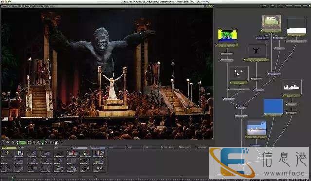Add a ColorCorrect node from the tool shelf
311x181 pixels.
[59, 153]
